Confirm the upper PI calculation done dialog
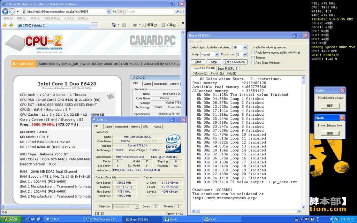The height and width of the screenshot is (223, 357). pos(330,106)
